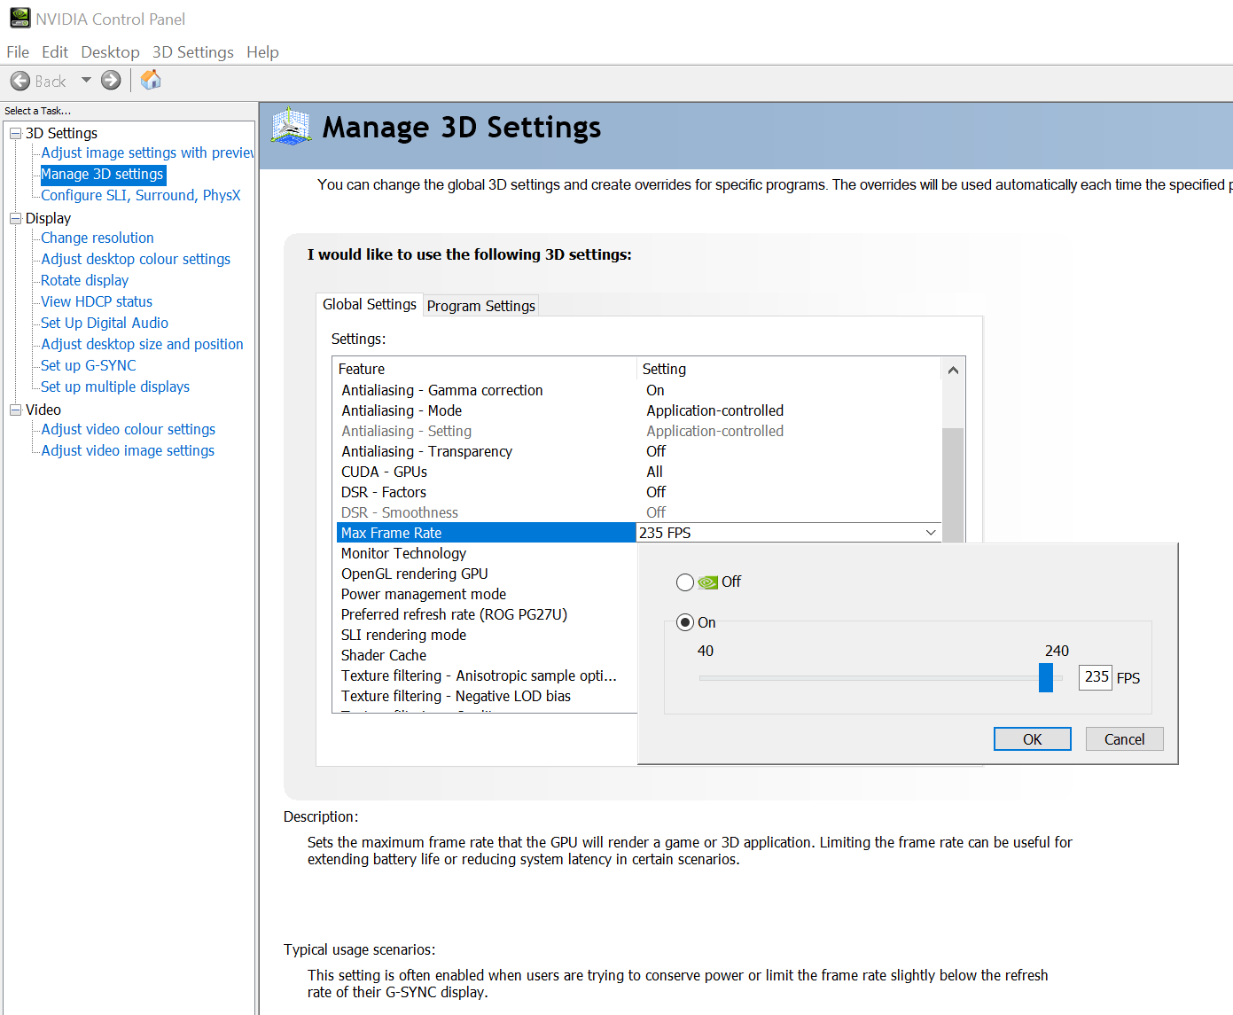Select Texture filtering - Negative LOD bias row
1233x1015 pixels.
coord(486,696)
